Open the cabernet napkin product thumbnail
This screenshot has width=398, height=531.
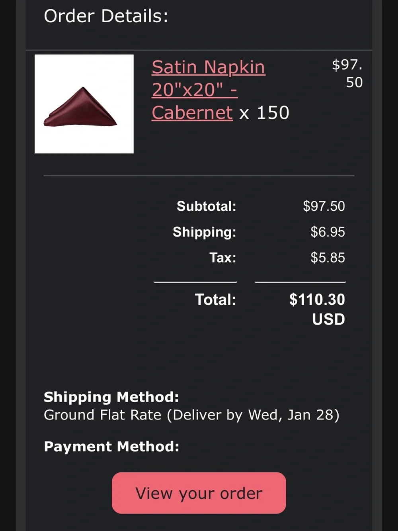coord(84,104)
